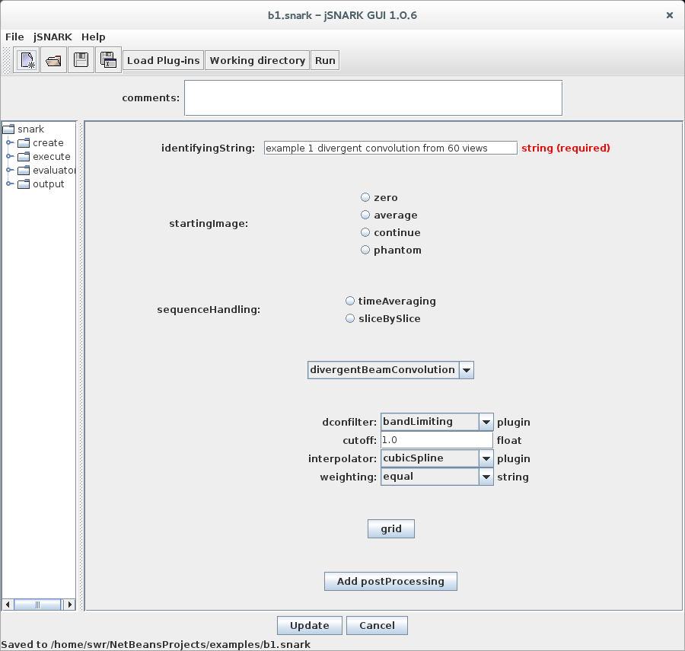Open the interpolator cubicSpline dropdown
The width and height of the screenshot is (685, 651).
pyautogui.click(x=486, y=459)
